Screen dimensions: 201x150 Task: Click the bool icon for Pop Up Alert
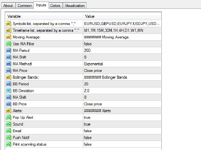pyautogui.click(x=8, y=117)
